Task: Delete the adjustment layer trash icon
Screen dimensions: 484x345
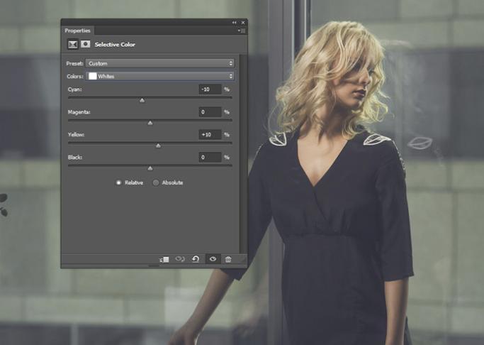Action: click(x=228, y=259)
